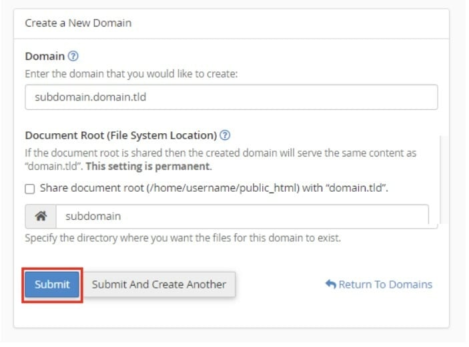The width and height of the screenshot is (469, 347).
Task: Click the home icon before directory field
Action: 41,216
